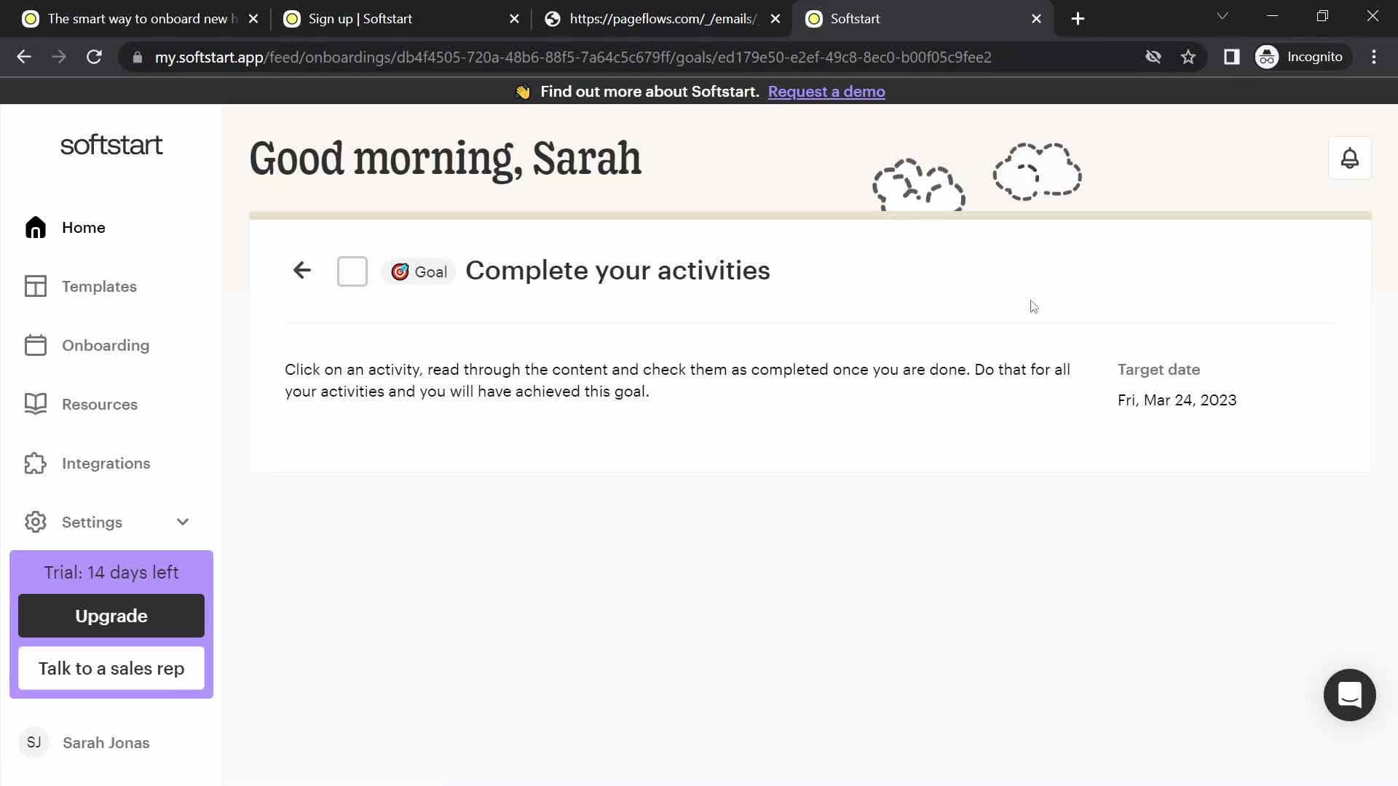Click the Upgrade button
1398x786 pixels.
[111, 616]
